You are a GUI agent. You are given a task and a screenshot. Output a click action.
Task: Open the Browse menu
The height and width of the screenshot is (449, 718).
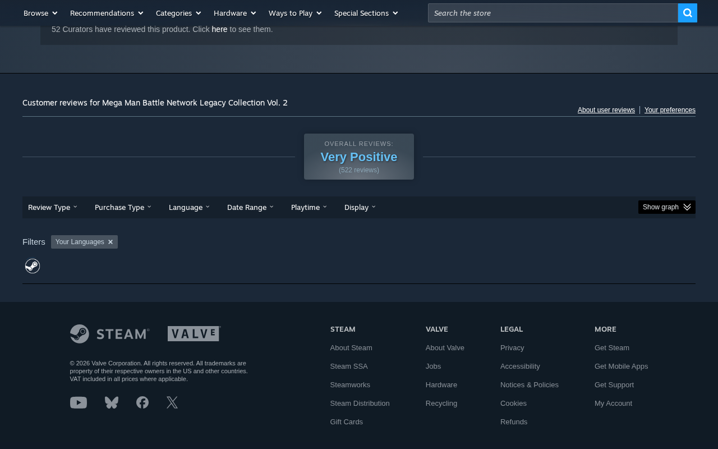pos(40,13)
